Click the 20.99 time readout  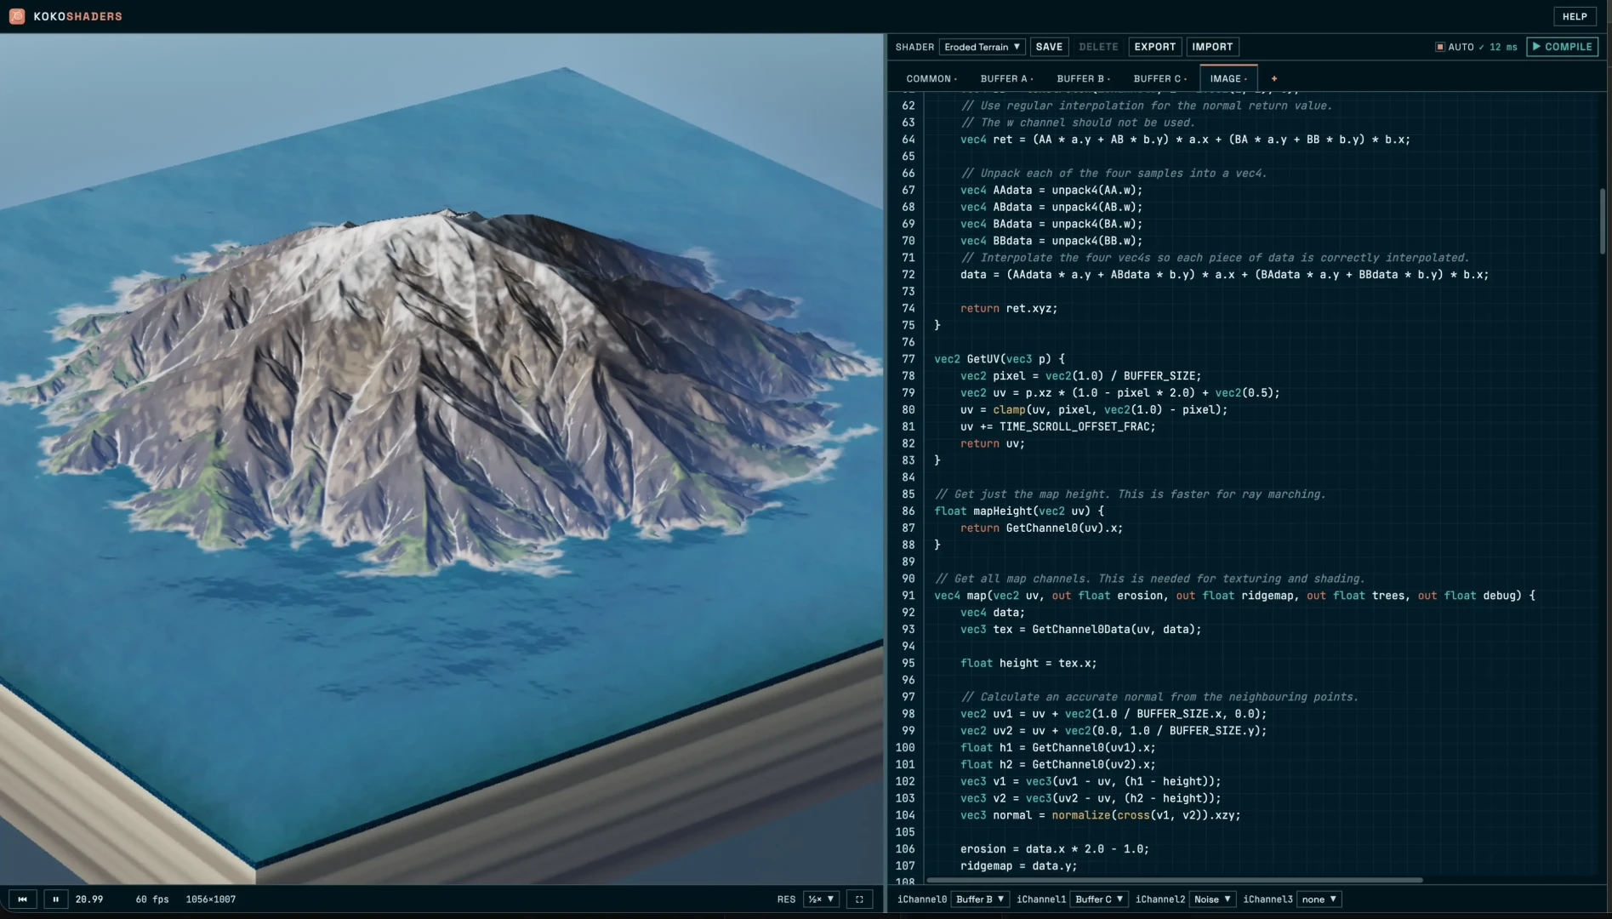[x=89, y=899]
